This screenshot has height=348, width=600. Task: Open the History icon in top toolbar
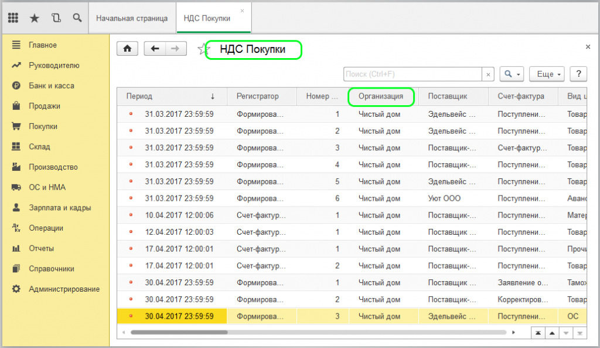56,18
